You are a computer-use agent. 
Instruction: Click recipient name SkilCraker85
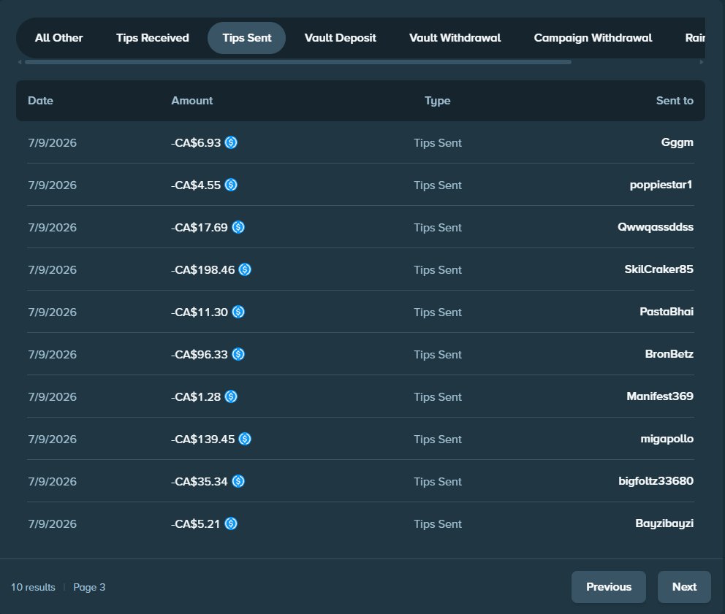[659, 269]
